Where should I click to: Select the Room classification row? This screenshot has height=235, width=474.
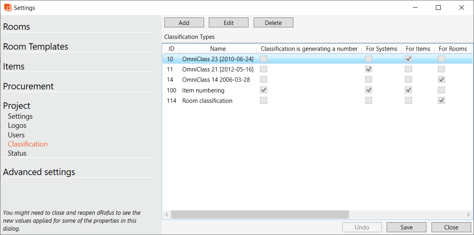coord(317,100)
